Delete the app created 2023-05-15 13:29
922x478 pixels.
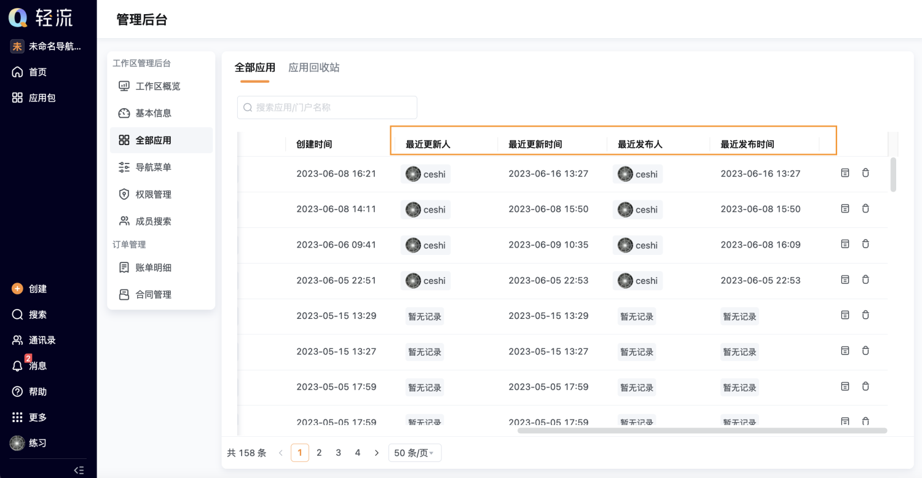pyautogui.click(x=865, y=315)
